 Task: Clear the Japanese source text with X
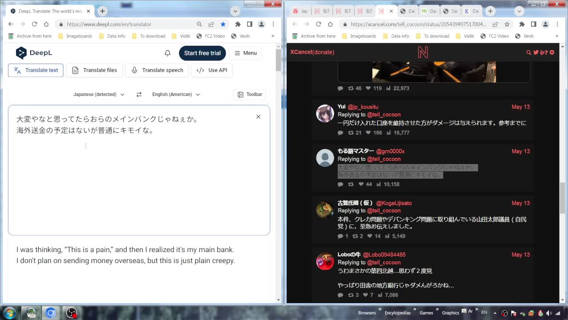258,116
